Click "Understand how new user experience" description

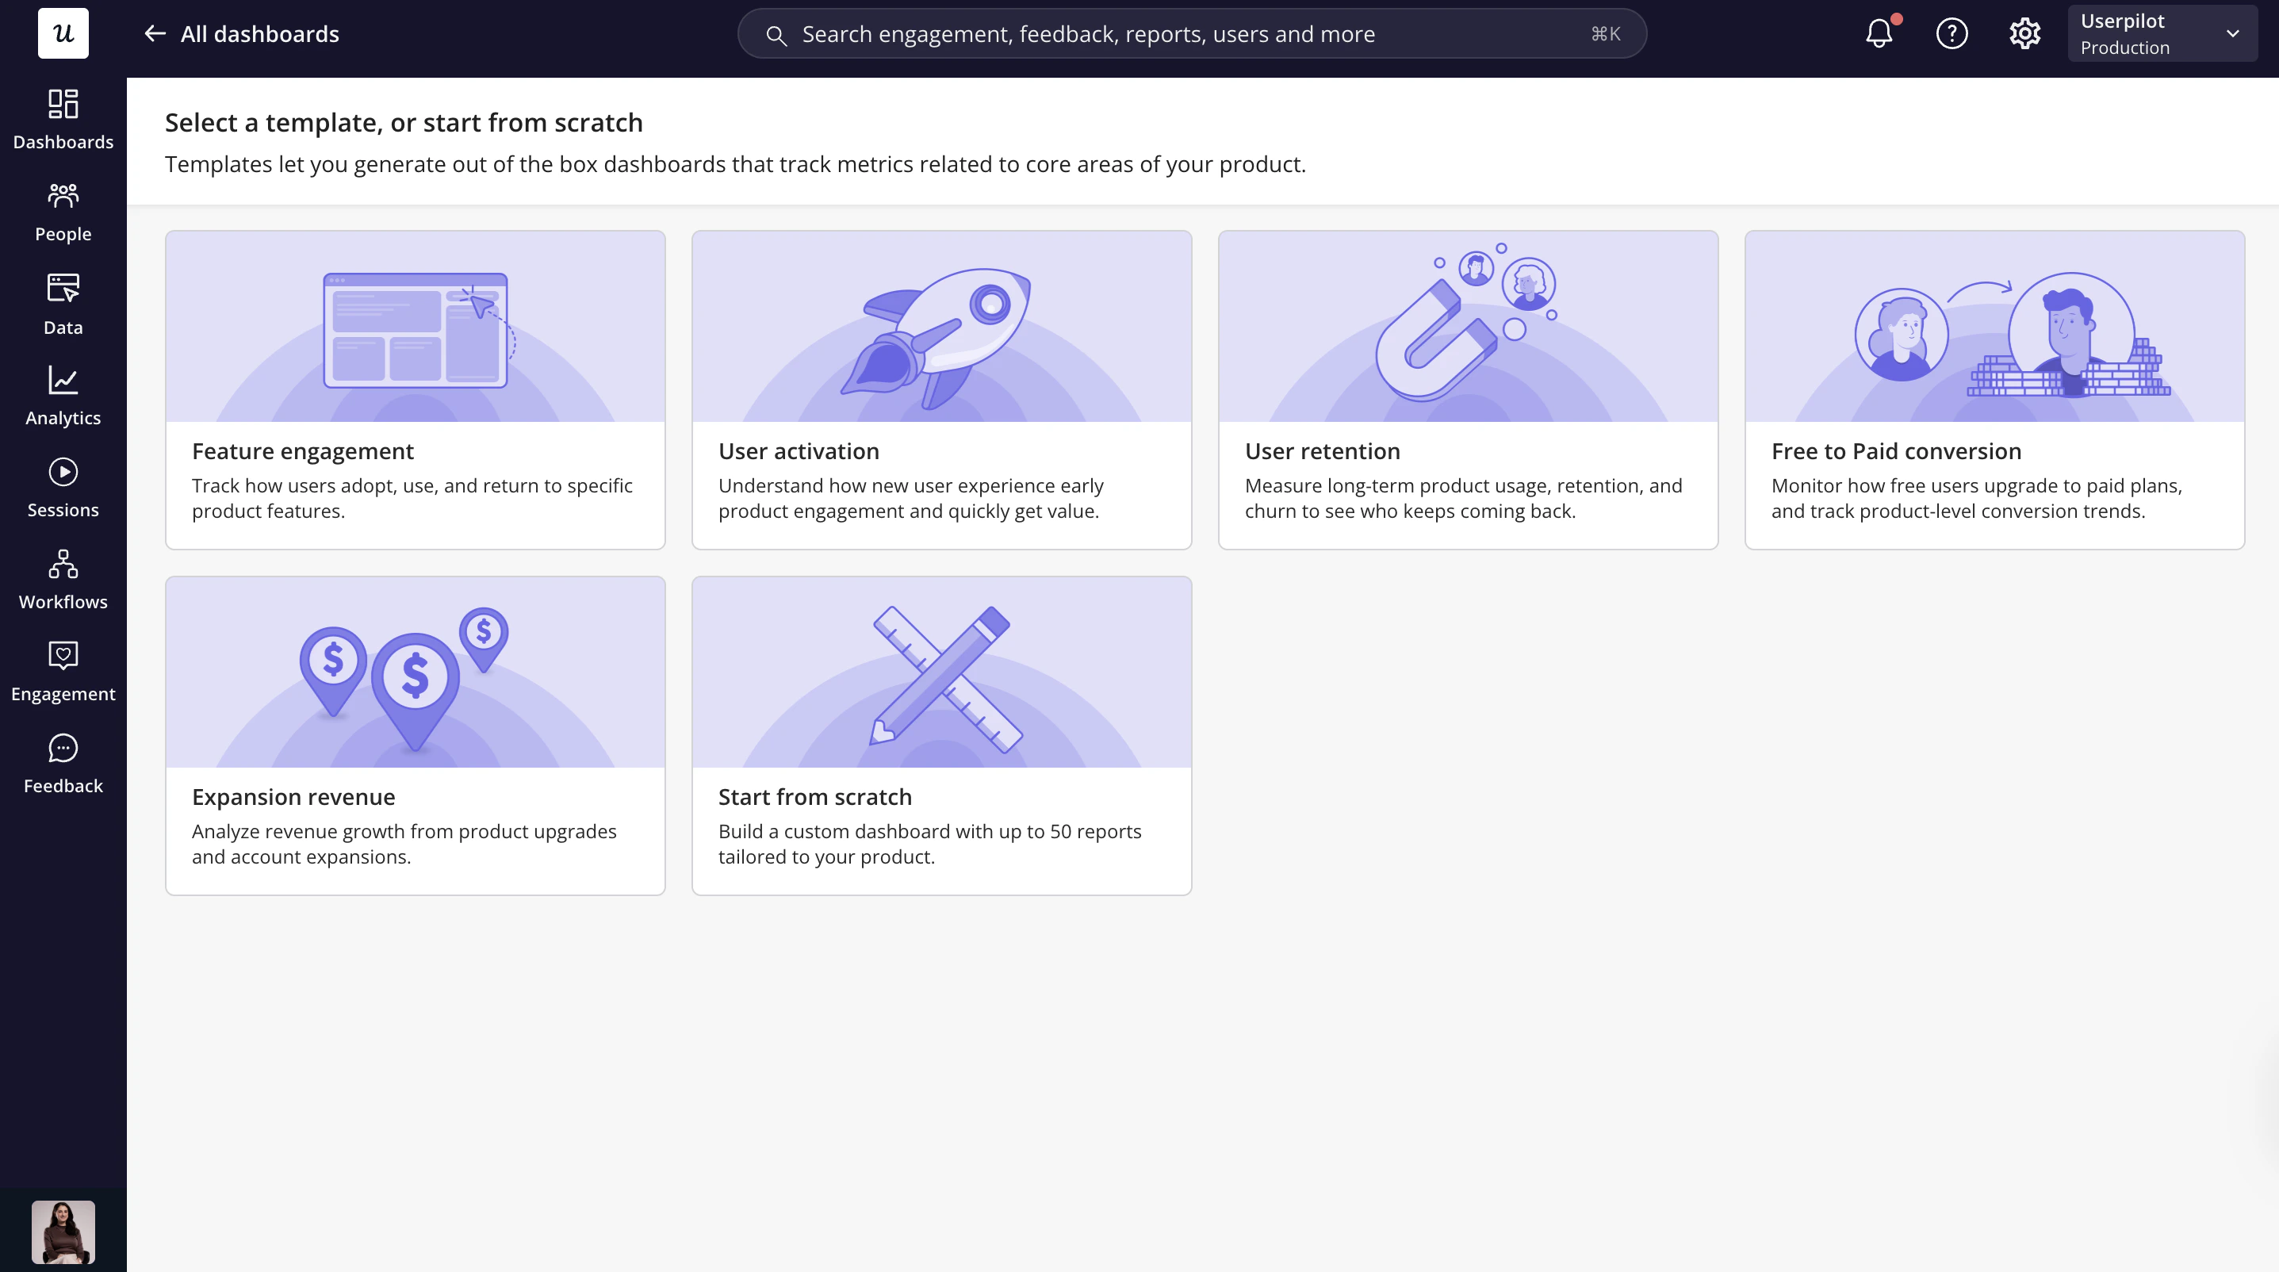coord(911,498)
